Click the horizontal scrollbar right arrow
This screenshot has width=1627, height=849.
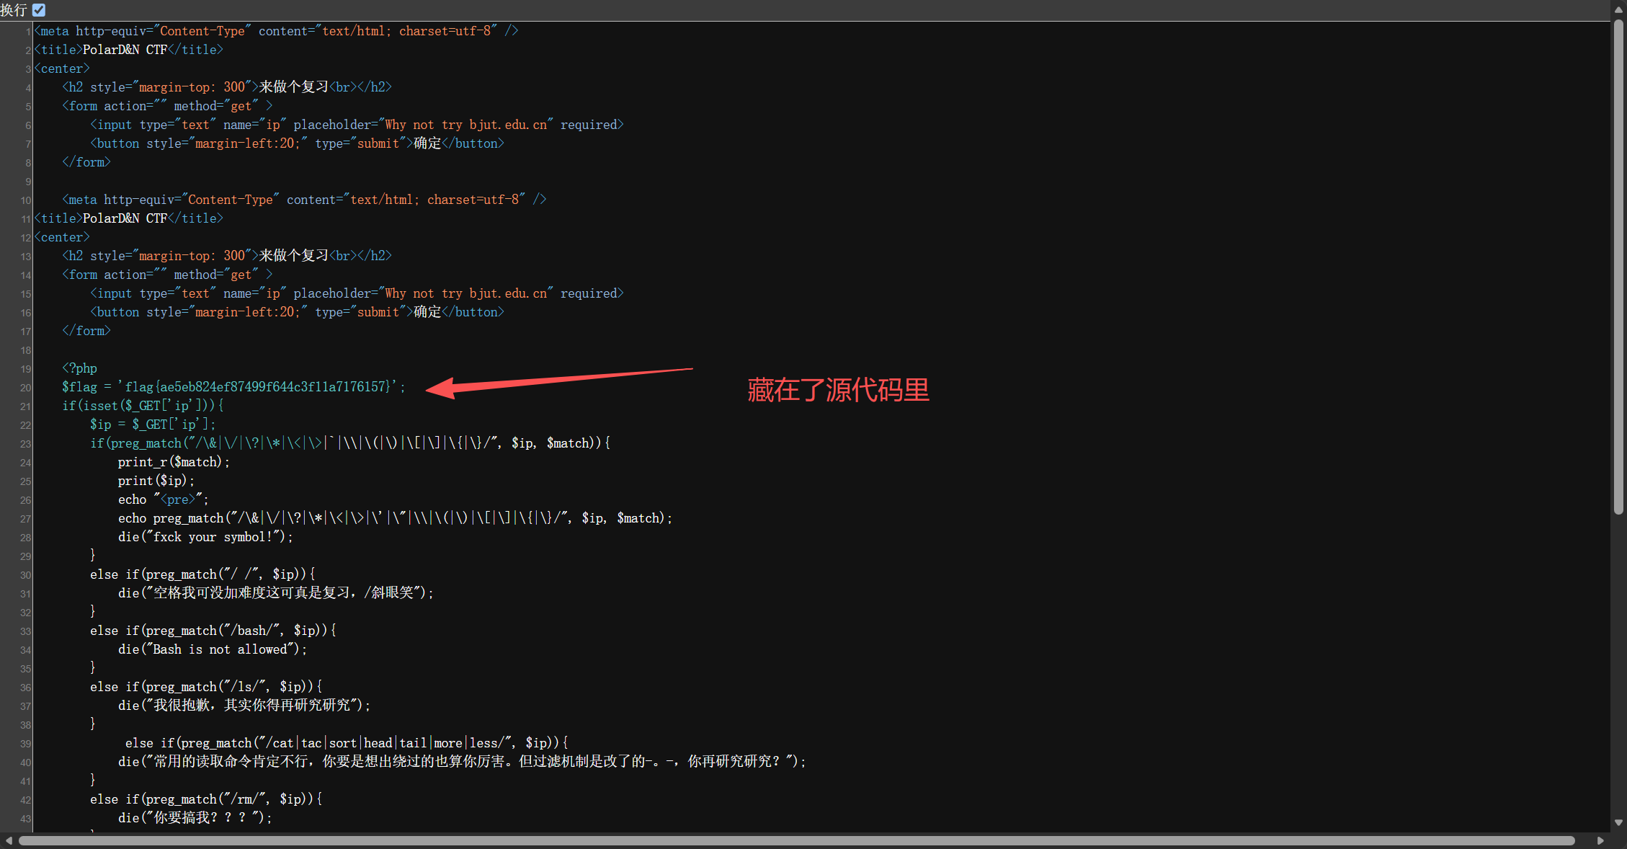pos(1600,840)
